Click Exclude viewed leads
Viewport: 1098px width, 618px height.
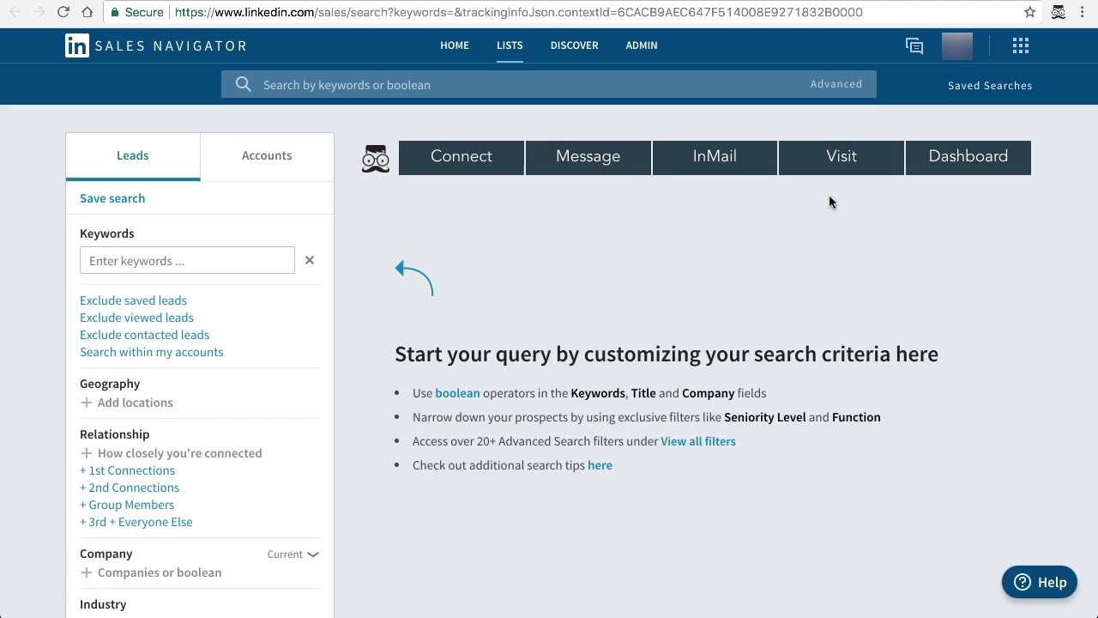pos(136,318)
